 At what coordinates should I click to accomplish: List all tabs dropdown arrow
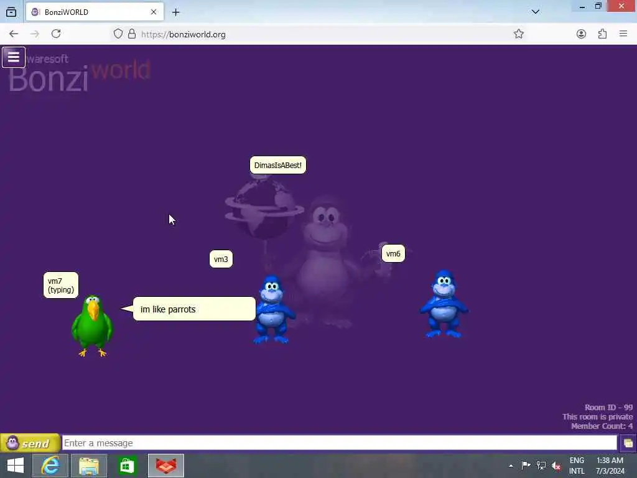tap(536, 12)
